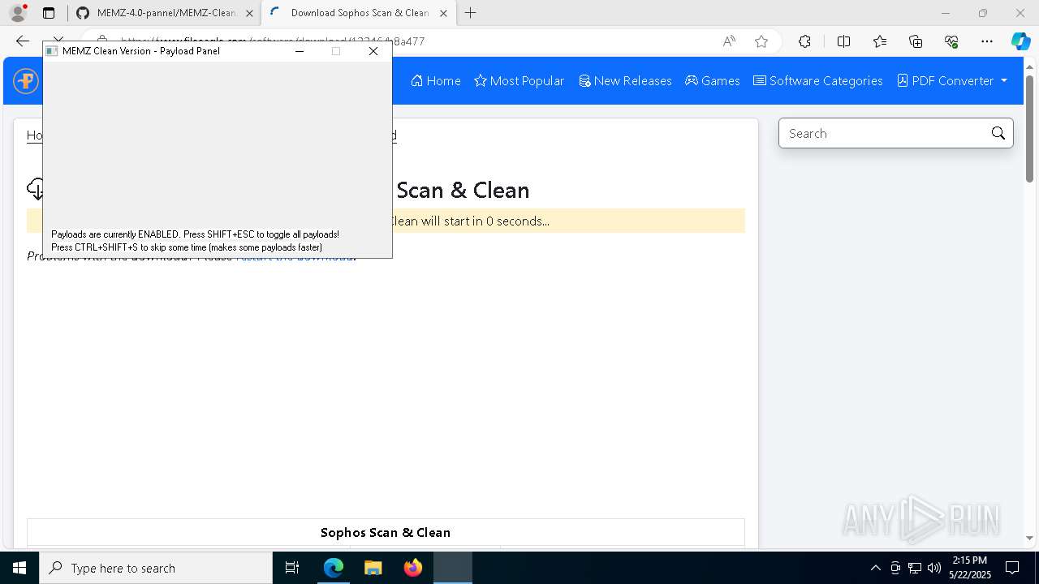Click the page vertical scrollbar thumb
1039x584 pixels.
point(1029,128)
